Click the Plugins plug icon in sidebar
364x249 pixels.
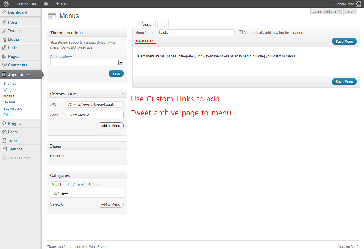4,124
